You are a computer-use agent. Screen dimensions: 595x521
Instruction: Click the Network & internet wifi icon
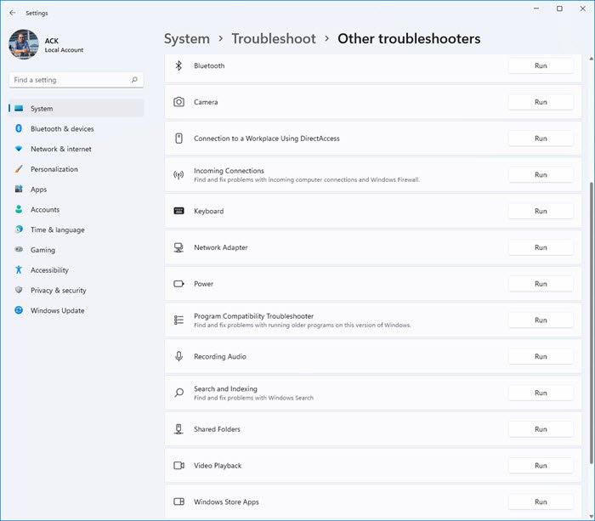click(x=19, y=149)
